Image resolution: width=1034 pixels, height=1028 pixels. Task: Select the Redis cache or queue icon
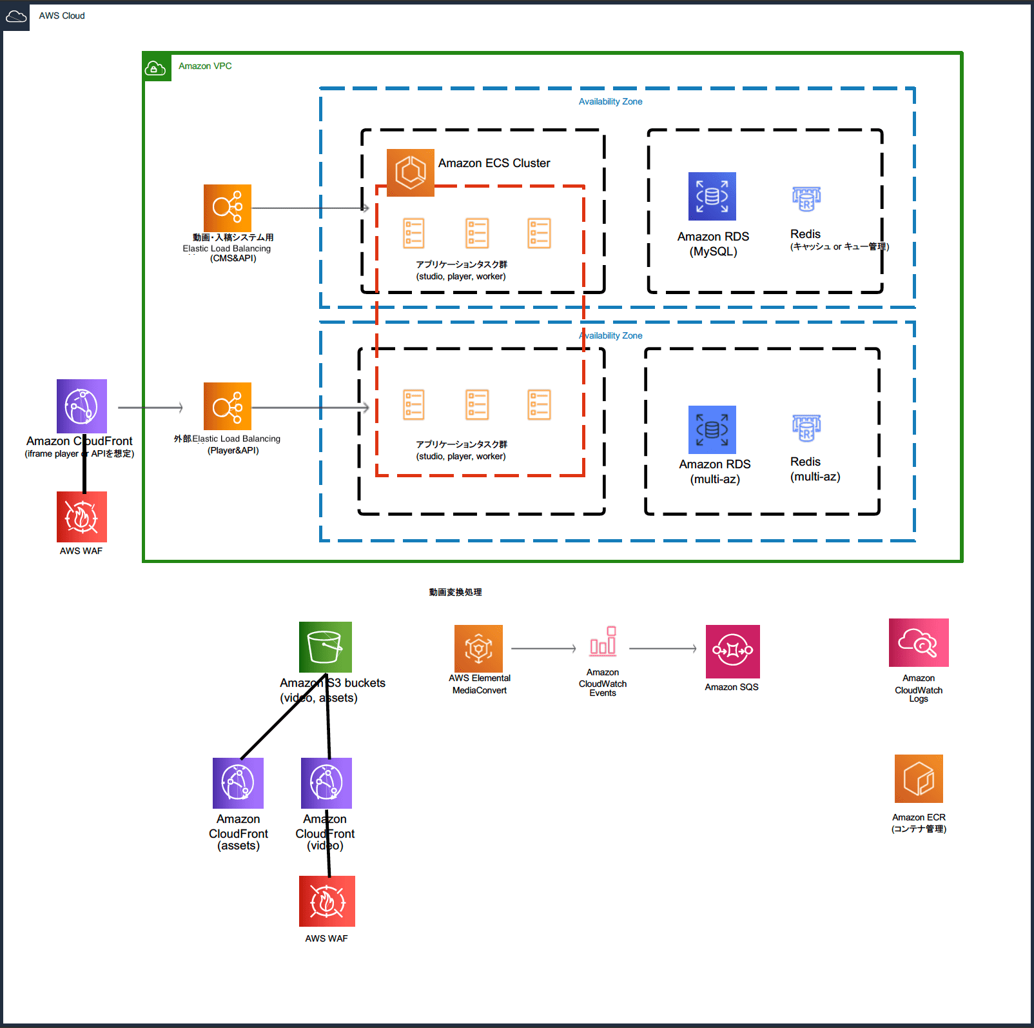[806, 199]
